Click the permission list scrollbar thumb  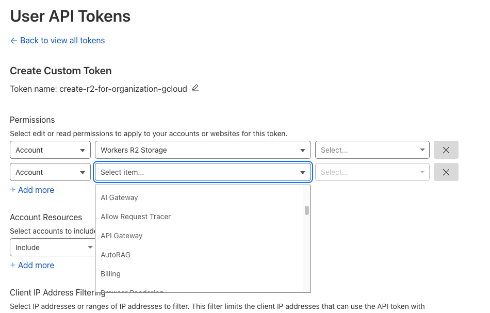point(307,210)
